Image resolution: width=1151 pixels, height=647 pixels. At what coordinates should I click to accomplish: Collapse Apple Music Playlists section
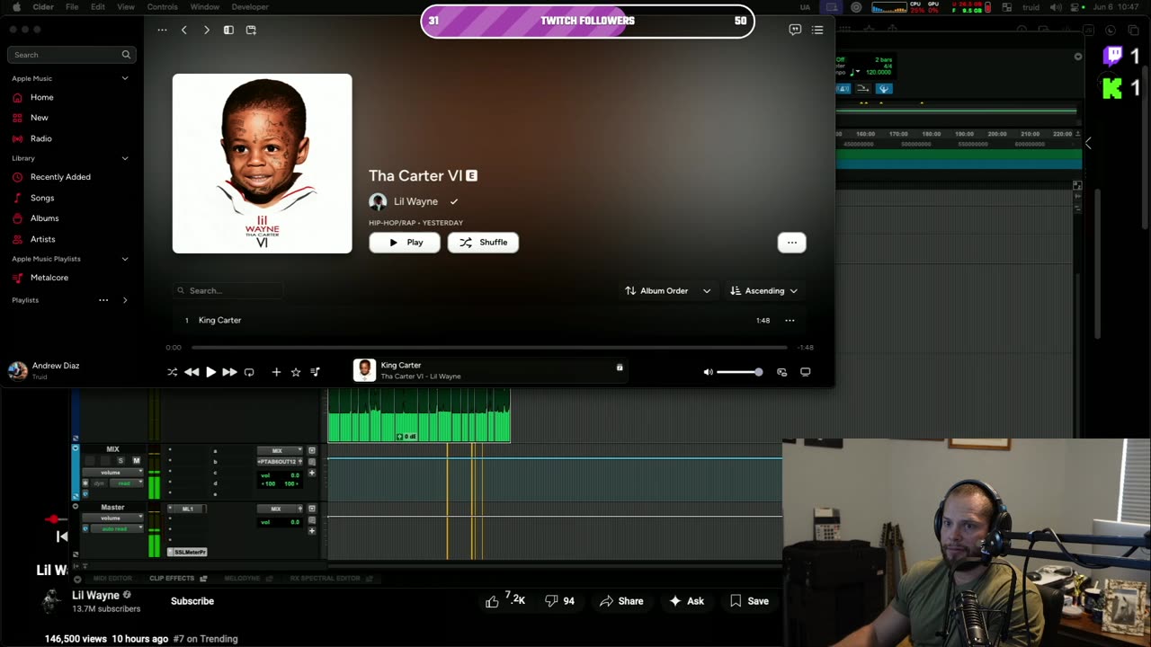pyautogui.click(x=125, y=259)
